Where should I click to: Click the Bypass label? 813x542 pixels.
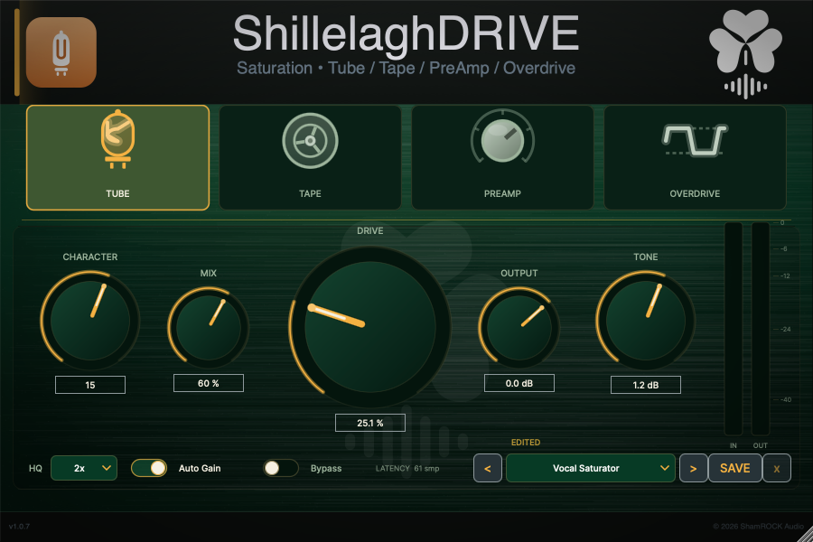[x=326, y=468]
